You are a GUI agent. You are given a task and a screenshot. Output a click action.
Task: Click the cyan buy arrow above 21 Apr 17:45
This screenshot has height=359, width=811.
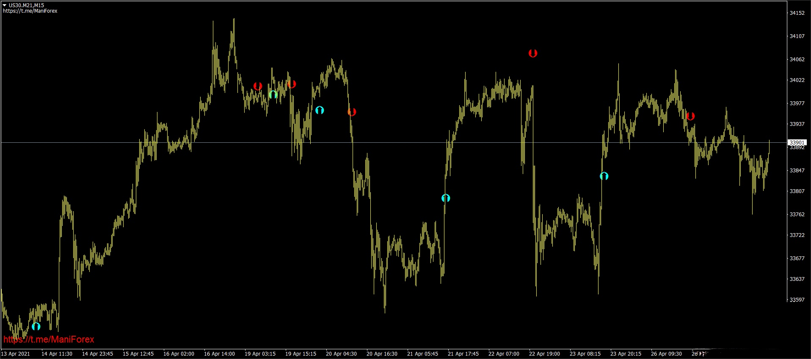(446, 198)
